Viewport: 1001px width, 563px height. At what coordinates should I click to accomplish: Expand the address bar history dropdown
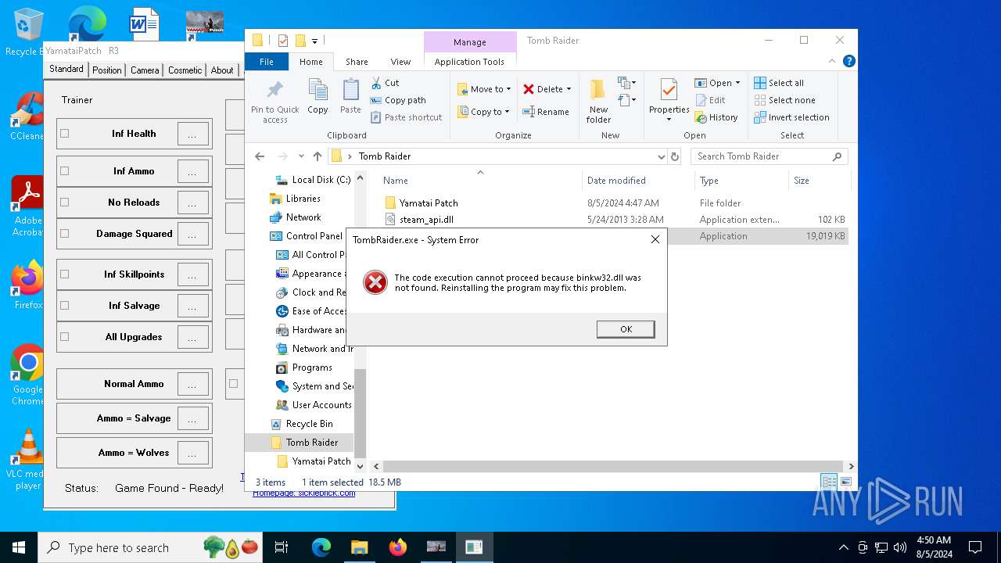[662, 156]
